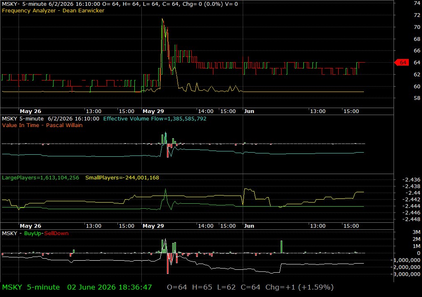Image resolution: width=422 pixels, height=297 pixels.
Task: Click the status bar L=62 value
Action: point(226,287)
